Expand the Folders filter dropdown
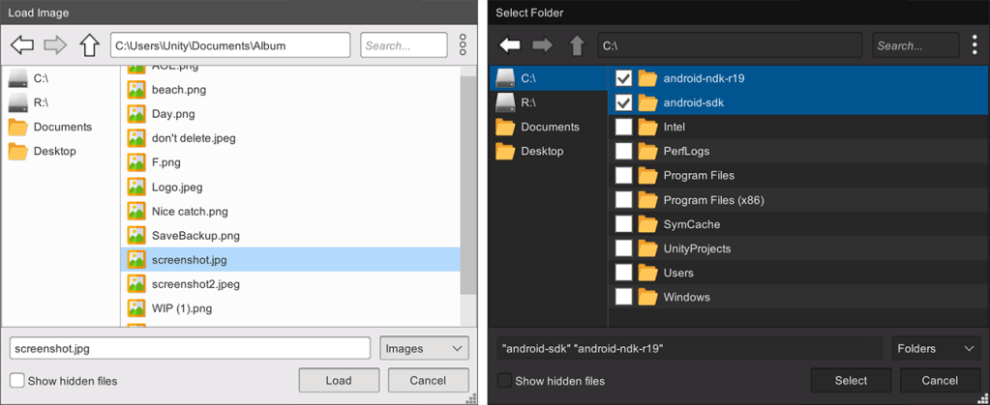 pyautogui.click(x=935, y=349)
